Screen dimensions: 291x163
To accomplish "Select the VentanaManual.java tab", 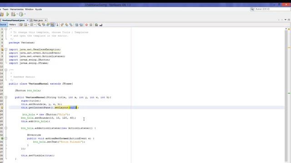I will [13, 20].
